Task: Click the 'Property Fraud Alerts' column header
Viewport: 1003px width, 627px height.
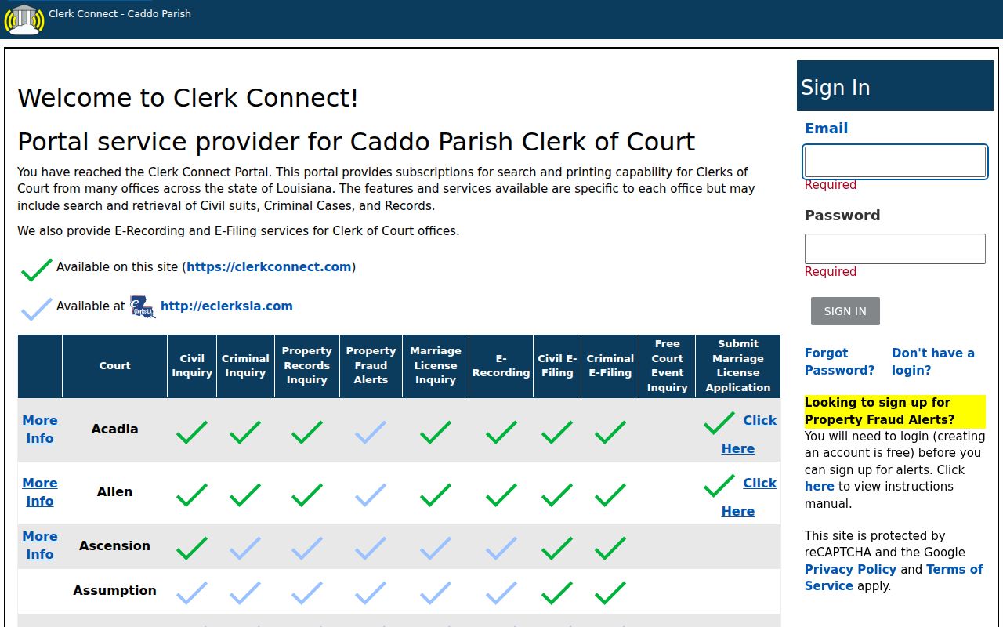Action: (371, 366)
